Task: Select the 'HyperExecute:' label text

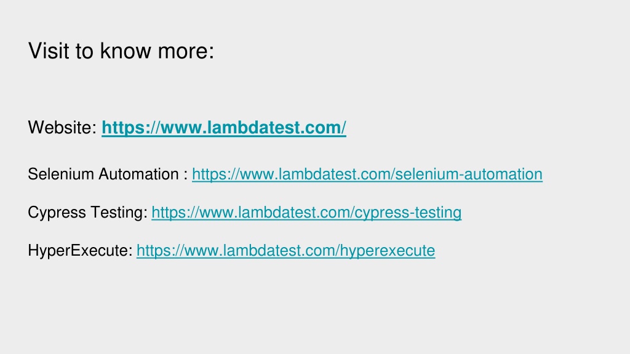Action: (x=80, y=251)
